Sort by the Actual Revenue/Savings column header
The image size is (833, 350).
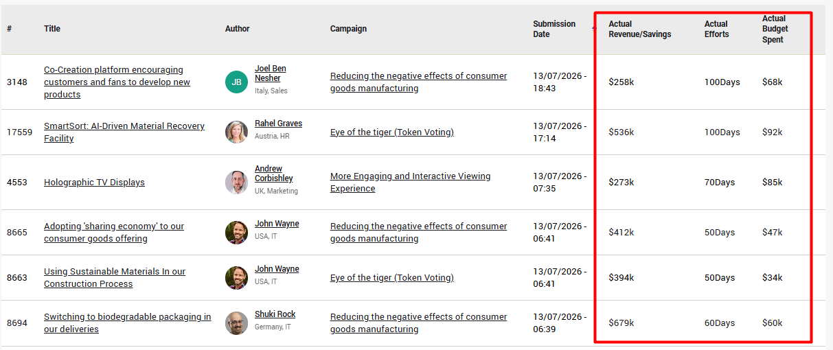[640, 29]
